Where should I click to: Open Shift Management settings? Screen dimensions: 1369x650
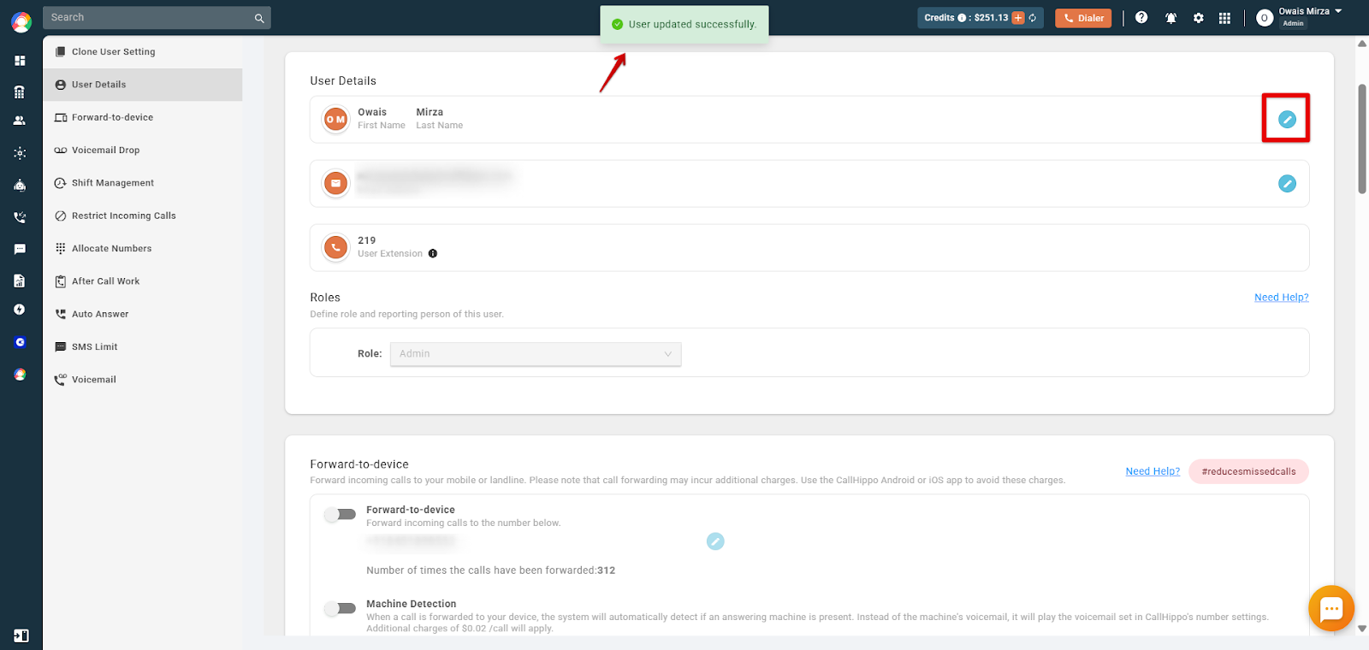coord(143,183)
